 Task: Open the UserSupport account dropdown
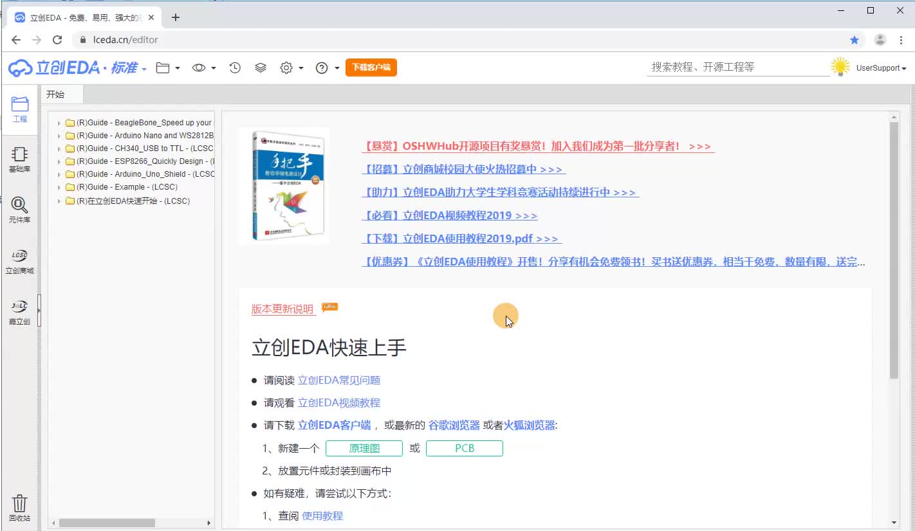point(881,68)
